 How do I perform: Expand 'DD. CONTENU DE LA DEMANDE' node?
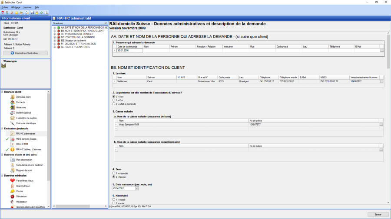click(x=54, y=37)
